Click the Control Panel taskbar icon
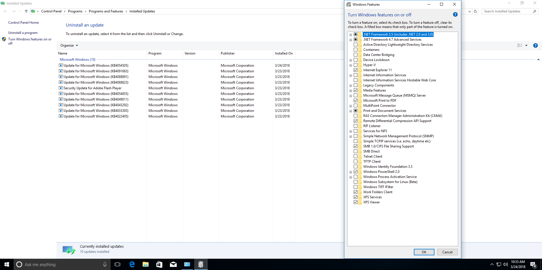542x270 pixels. click(187, 264)
